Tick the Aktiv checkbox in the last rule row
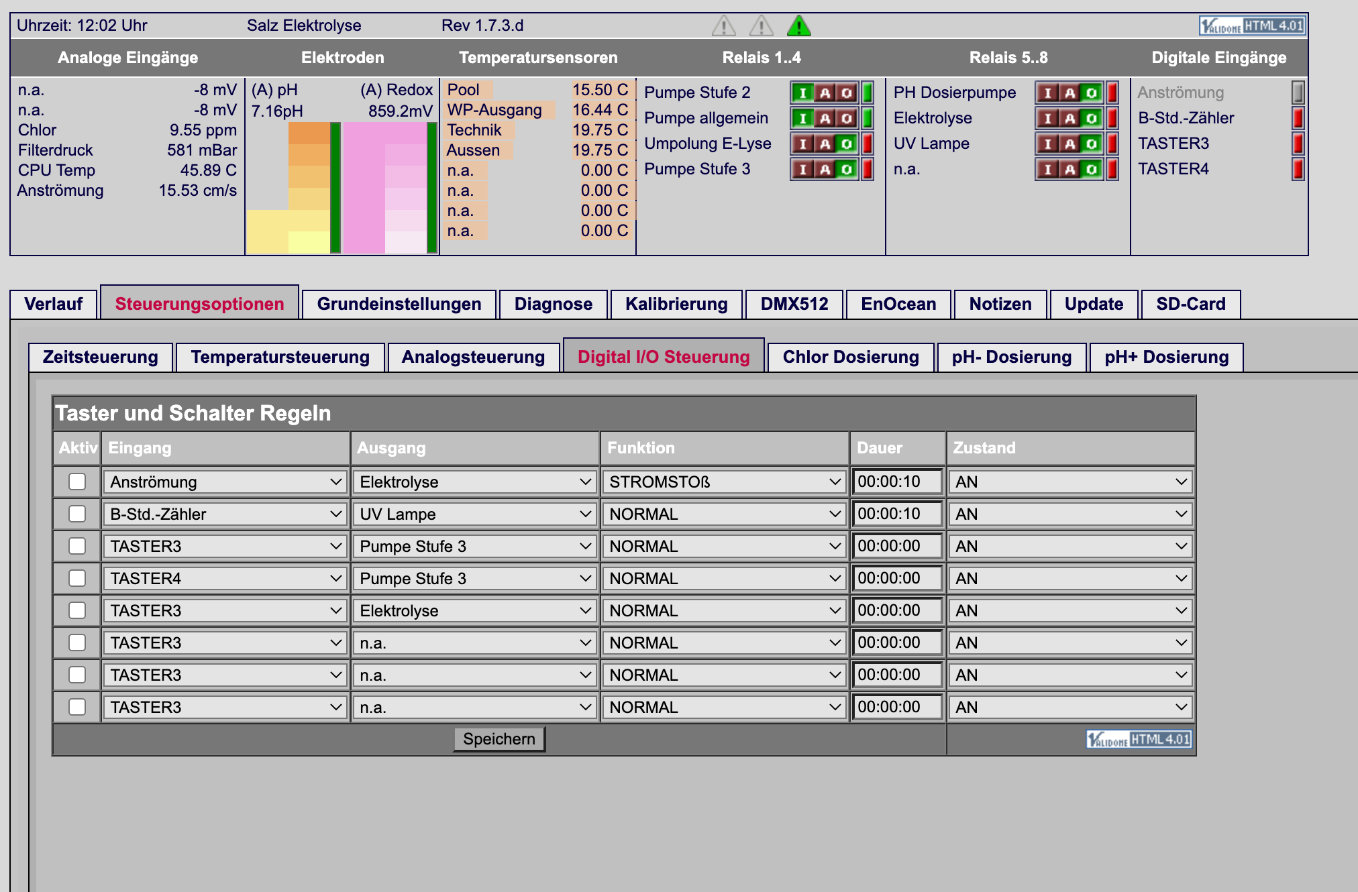Screen dimensions: 1358x892 click(x=77, y=707)
